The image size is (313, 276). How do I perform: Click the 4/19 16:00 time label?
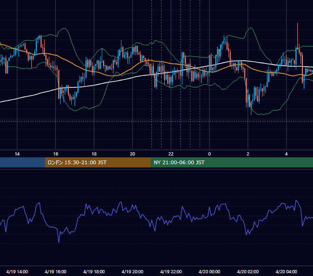pyautogui.click(x=56, y=271)
